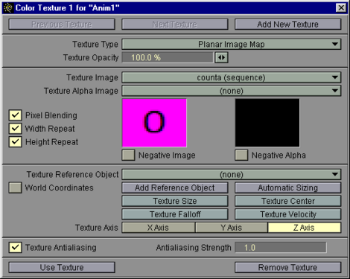Image resolution: width=350 pixels, height=279 pixels.
Task: Click the Previous Texture button
Action: coord(62,25)
